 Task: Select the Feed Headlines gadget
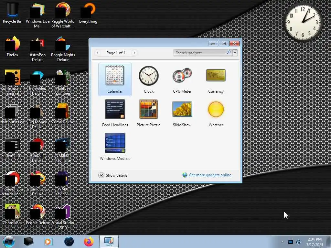[115, 113]
